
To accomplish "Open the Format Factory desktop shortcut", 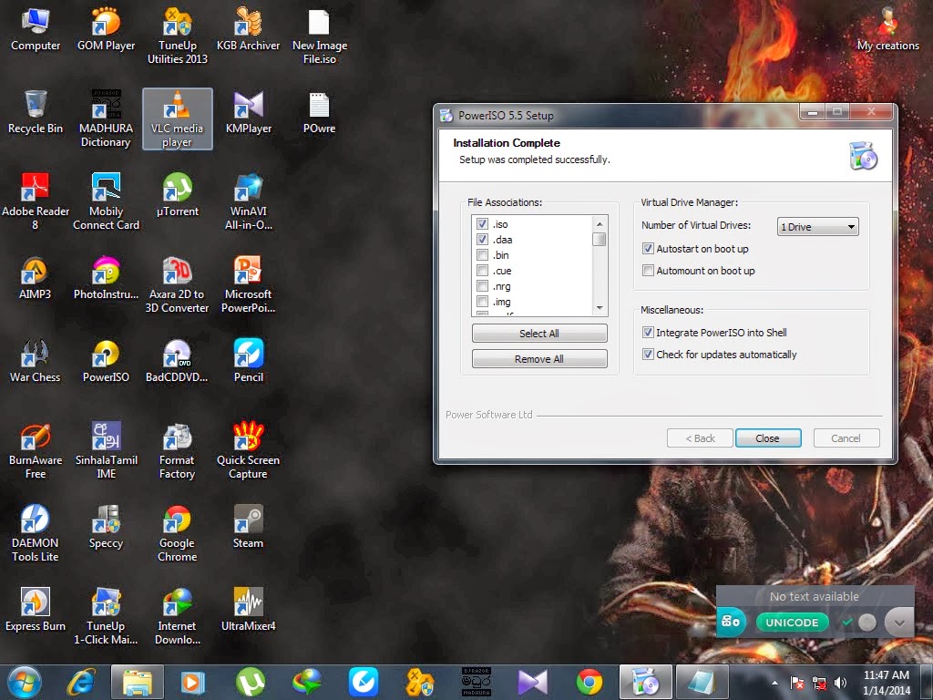I will (x=178, y=450).
